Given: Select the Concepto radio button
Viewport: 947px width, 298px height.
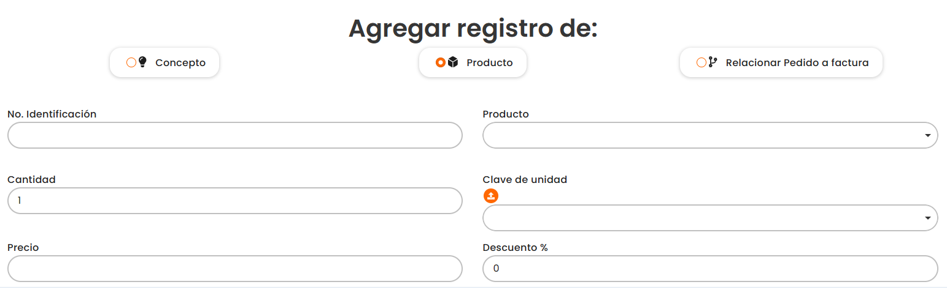Looking at the screenshot, I should pos(131,62).
